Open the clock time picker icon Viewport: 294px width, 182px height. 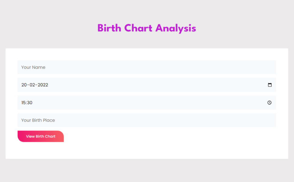[270, 103]
